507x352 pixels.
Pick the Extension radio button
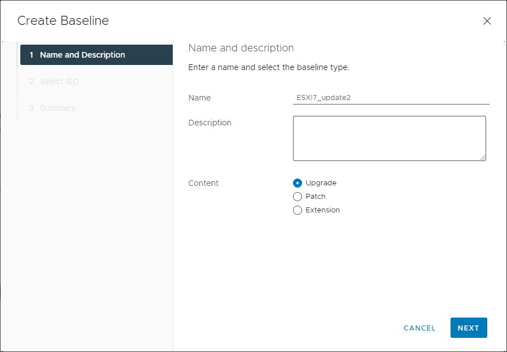point(298,210)
